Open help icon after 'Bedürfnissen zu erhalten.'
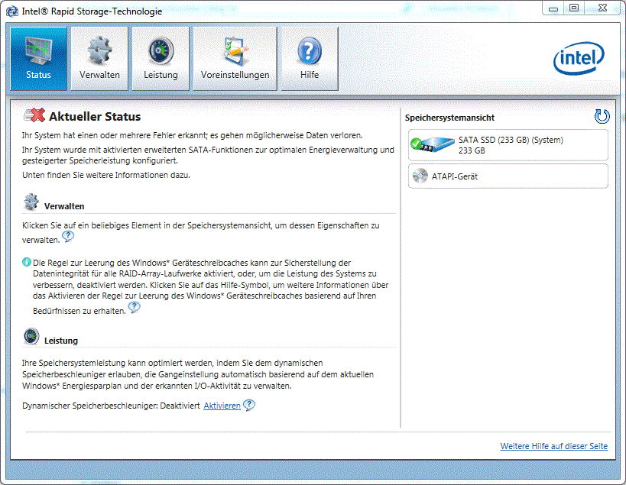The width and height of the screenshot is (626, 485). [135, 308]
